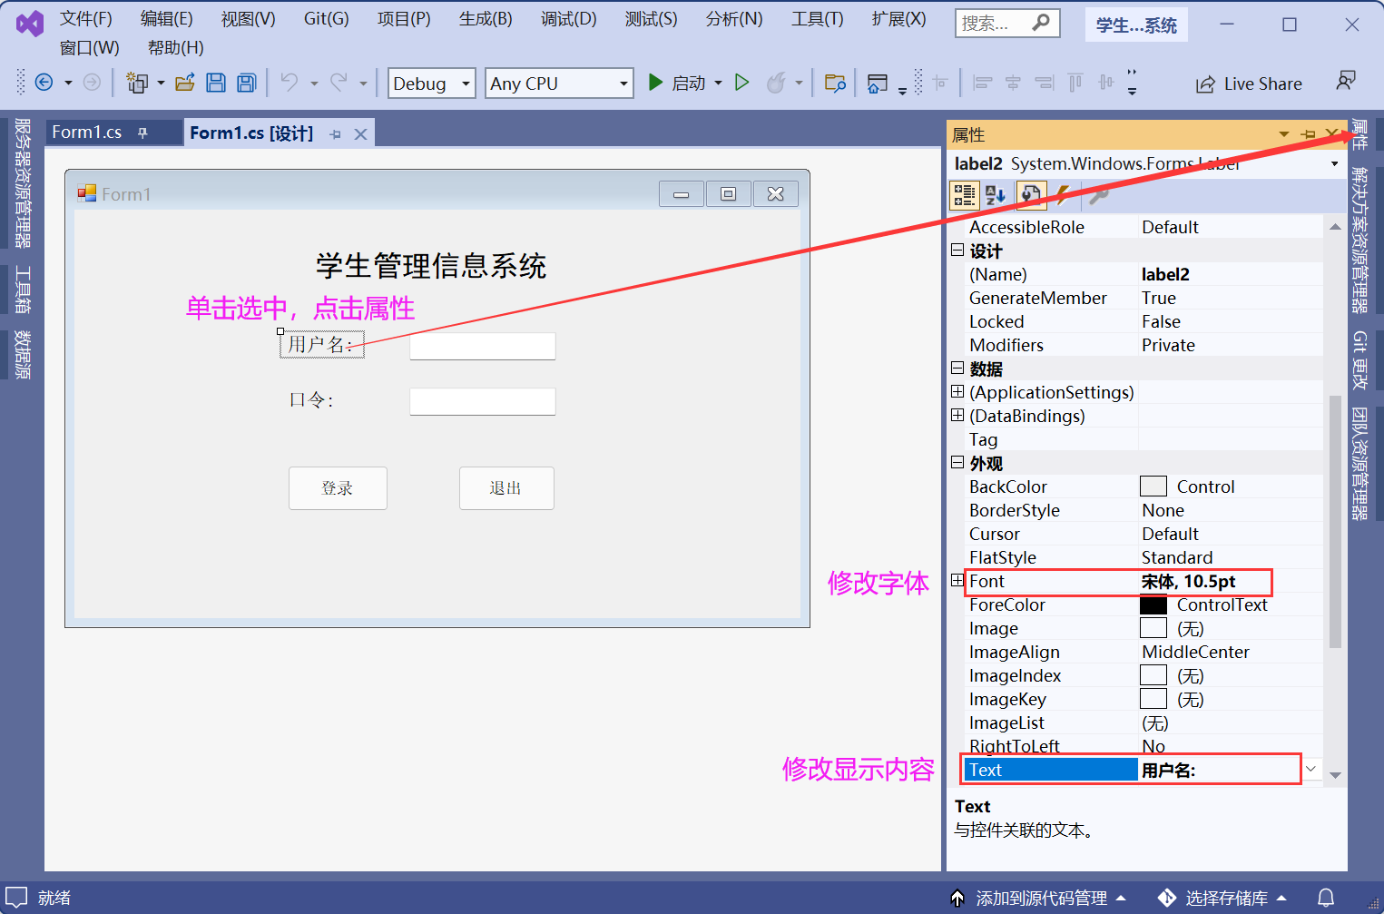
Task: Click the window layout toolbar icon
Action: (x=878, y=83)
